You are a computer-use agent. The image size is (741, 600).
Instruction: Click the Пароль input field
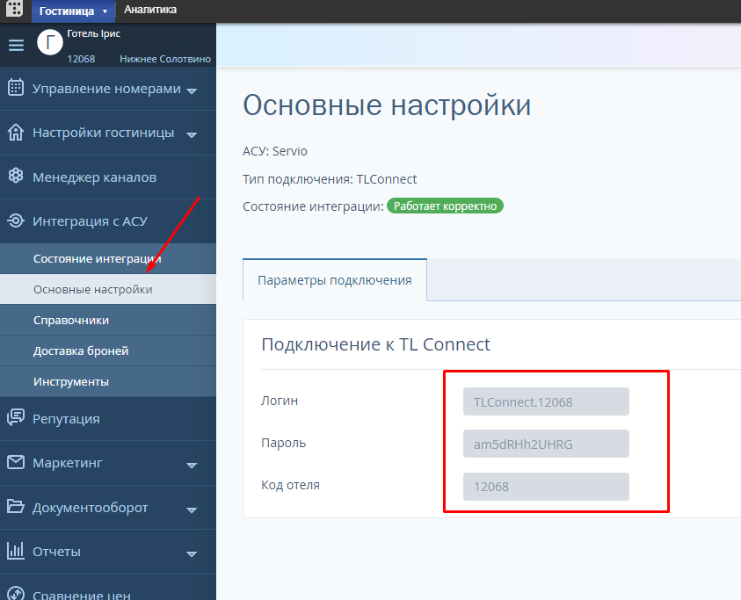click(x=546, y=444)
